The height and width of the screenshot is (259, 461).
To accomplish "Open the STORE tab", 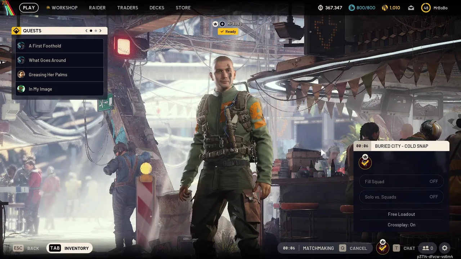I will pos(183,8).
